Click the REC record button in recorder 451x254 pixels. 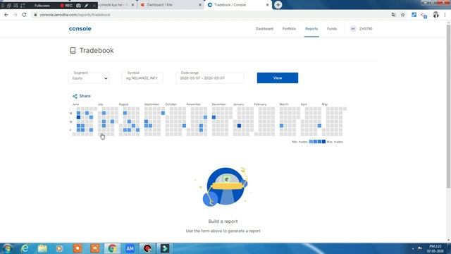[x=66, y=6]
